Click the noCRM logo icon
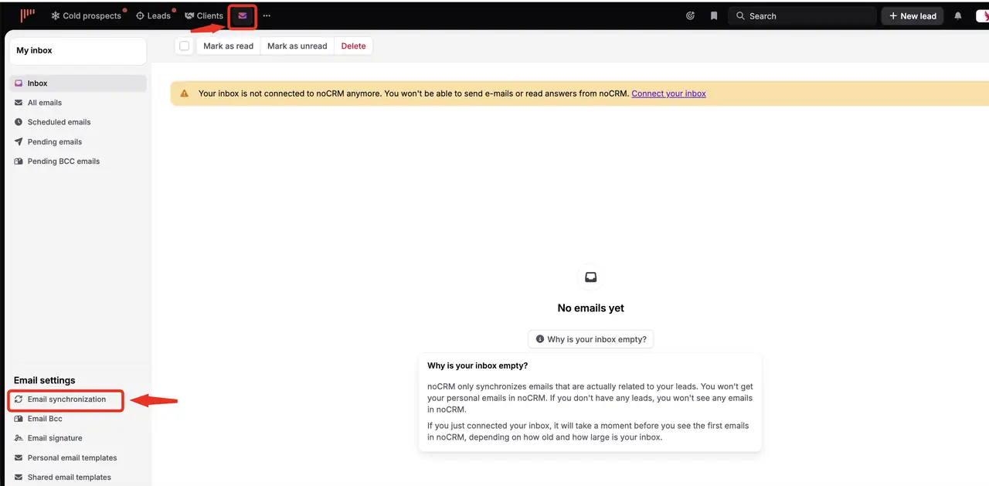 (x=28, y=15)
